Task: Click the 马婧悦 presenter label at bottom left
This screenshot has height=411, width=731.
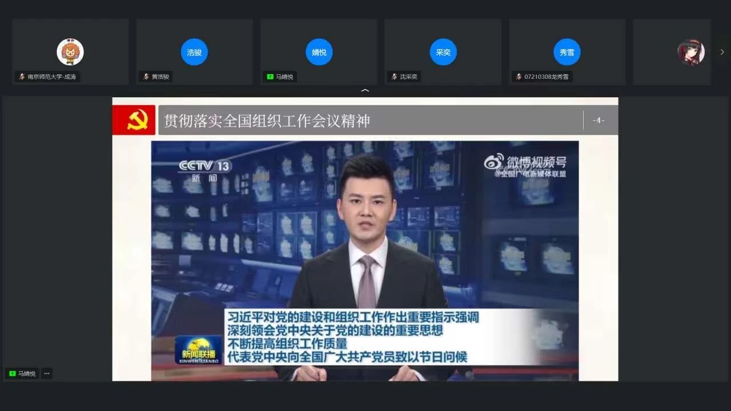Action: click(23, 373)
